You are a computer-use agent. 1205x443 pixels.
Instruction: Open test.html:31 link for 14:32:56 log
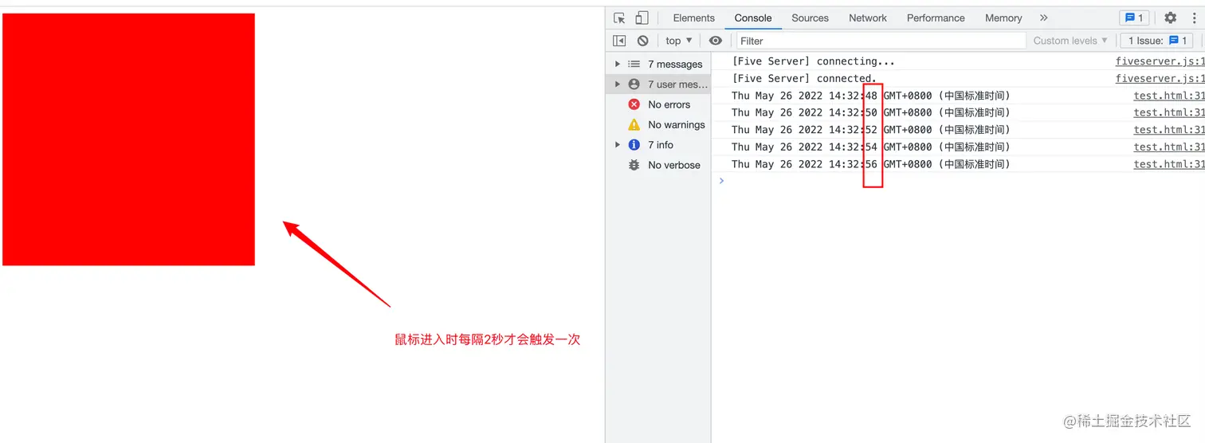pos(1169,164)
